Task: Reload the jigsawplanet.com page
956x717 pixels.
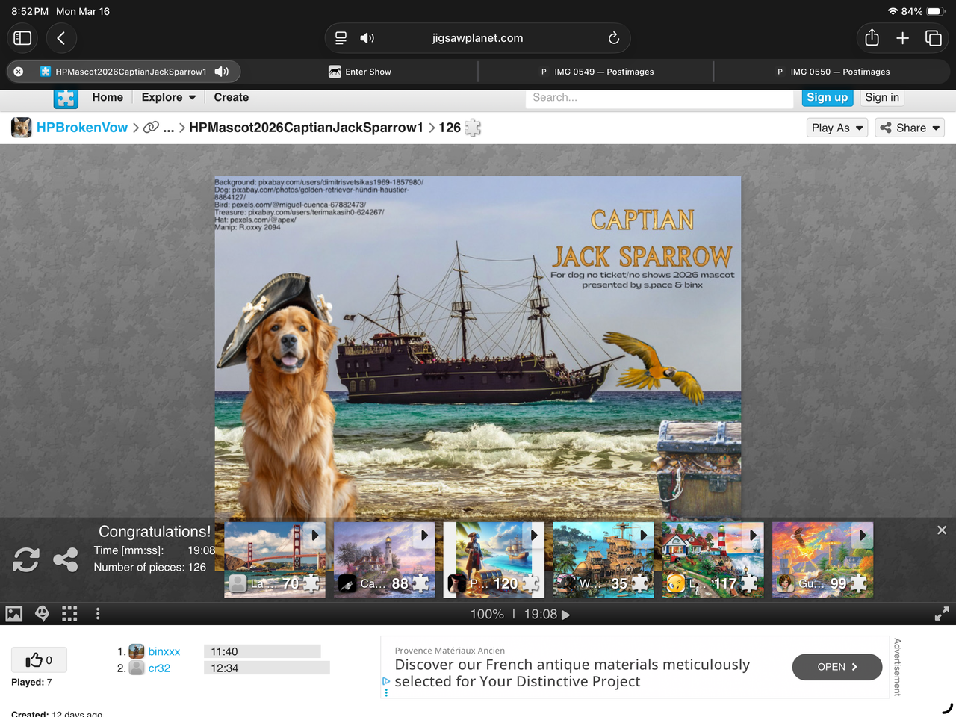Action: click(x=613, y=38)
